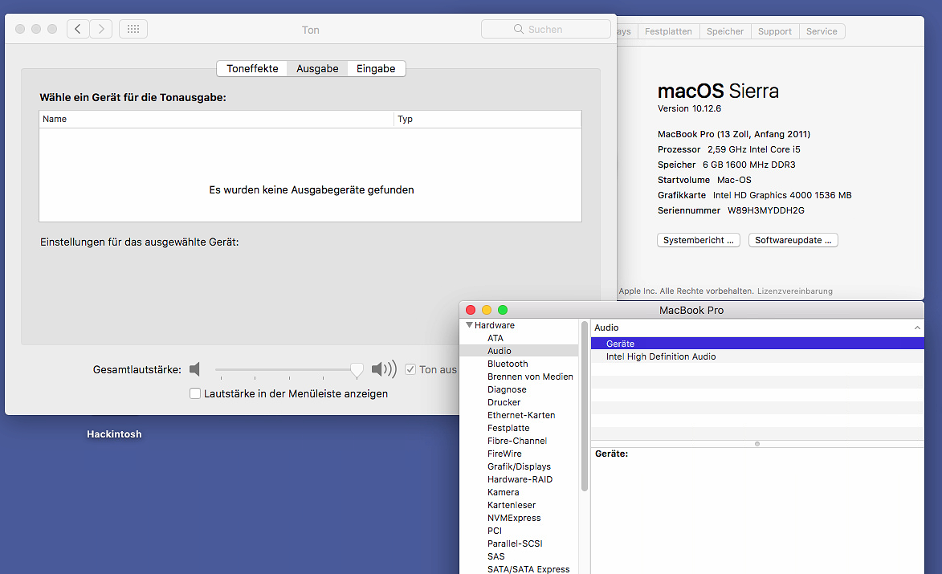942x574 pixels.
Task: Open the Lizenzvereinbarung link
Action: (794, 291)
